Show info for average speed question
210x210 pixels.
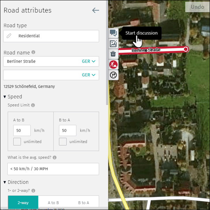(x=54, y=157)
